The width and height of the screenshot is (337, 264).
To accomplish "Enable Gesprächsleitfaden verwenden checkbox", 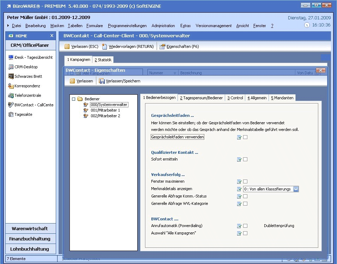I will click(x=245, y=137).
